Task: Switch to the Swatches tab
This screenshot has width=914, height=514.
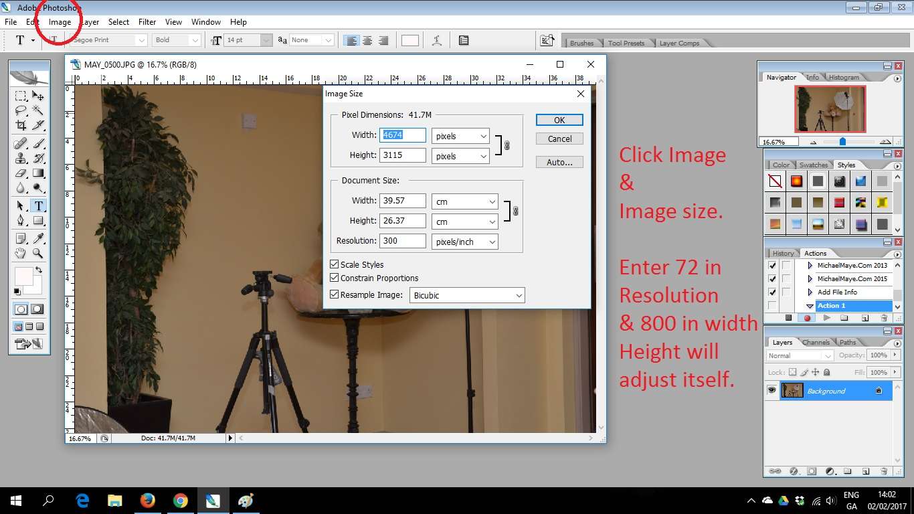Action: click(813, 165)
